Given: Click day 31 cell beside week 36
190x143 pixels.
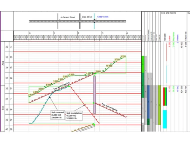Looking at the screenshot, I should coord(11,88).
